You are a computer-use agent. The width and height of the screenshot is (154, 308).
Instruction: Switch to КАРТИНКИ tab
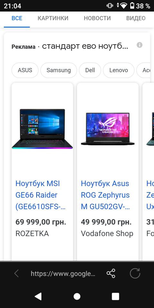(53, 18)
